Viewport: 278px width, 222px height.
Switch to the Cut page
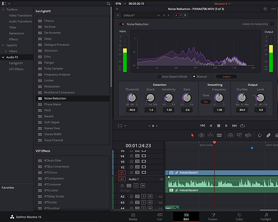point(160,217)
